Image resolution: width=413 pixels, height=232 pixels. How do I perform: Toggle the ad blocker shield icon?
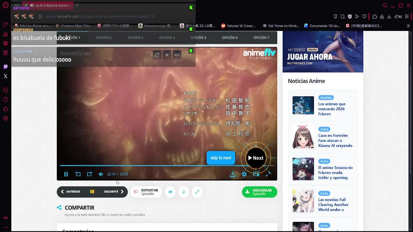point(350,16)
